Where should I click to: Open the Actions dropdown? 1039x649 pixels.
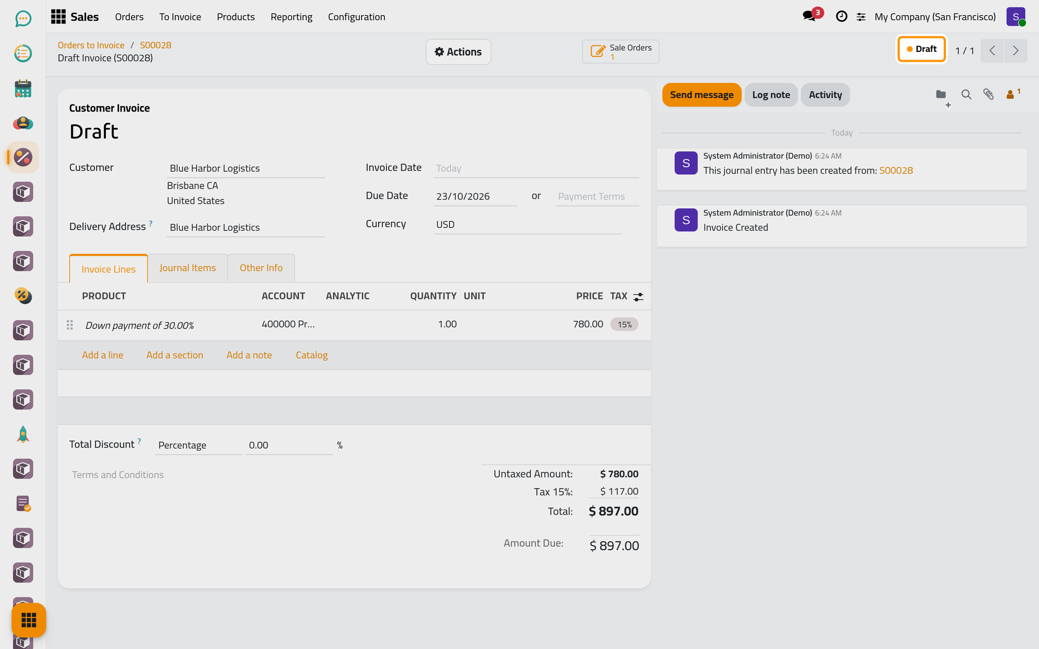tap(458, 52)
